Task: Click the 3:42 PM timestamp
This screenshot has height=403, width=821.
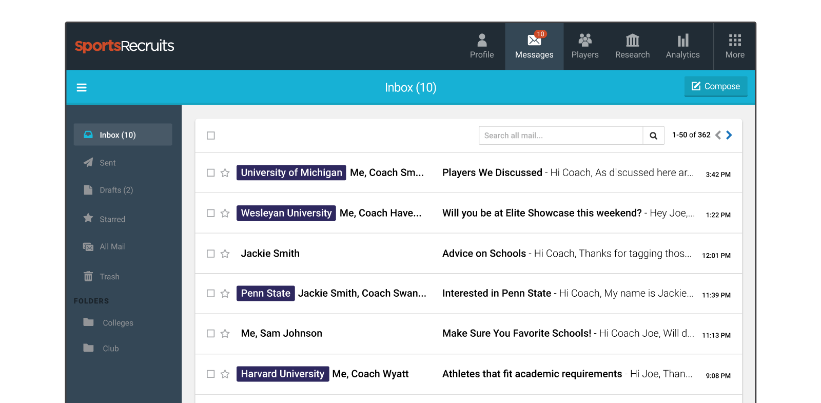Action: [718, 175]
